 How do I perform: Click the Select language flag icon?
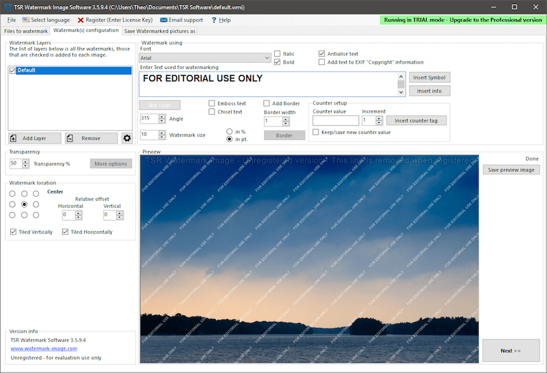click(x=26, y=20)
